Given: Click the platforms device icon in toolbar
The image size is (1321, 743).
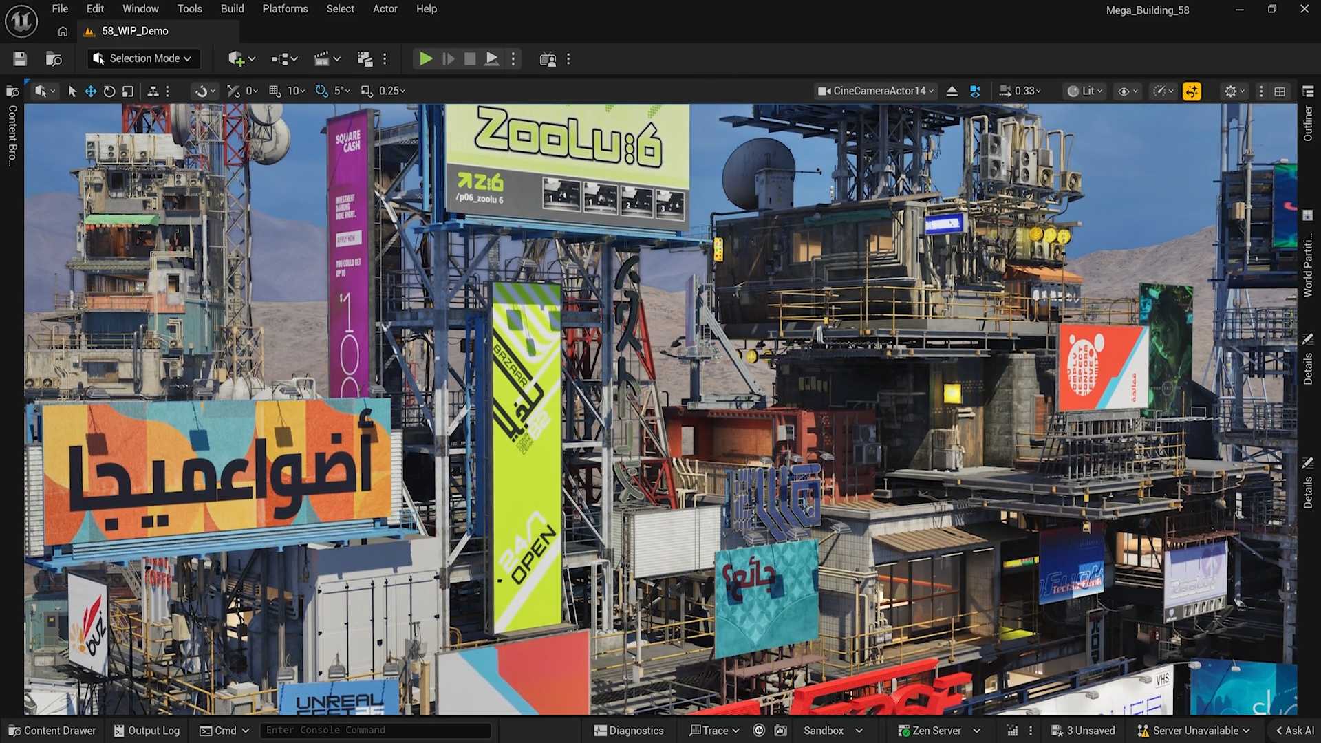Looking at the screenshot, I should click(548, 59).
